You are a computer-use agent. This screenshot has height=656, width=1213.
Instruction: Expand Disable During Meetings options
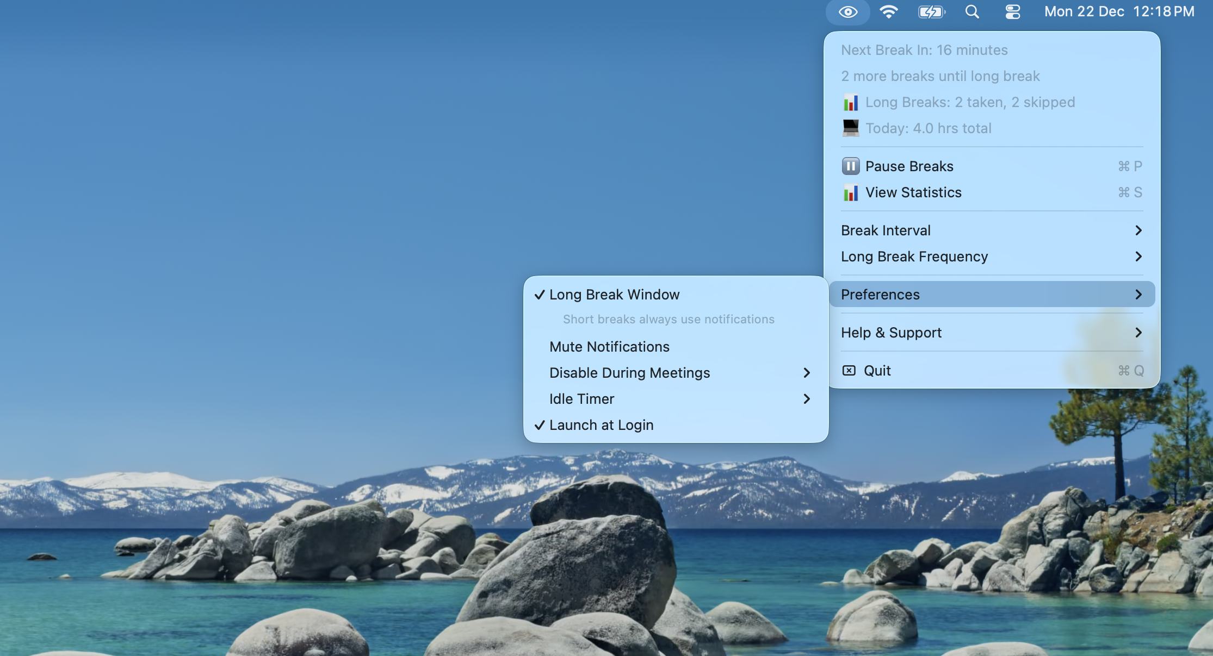(629, 373)
